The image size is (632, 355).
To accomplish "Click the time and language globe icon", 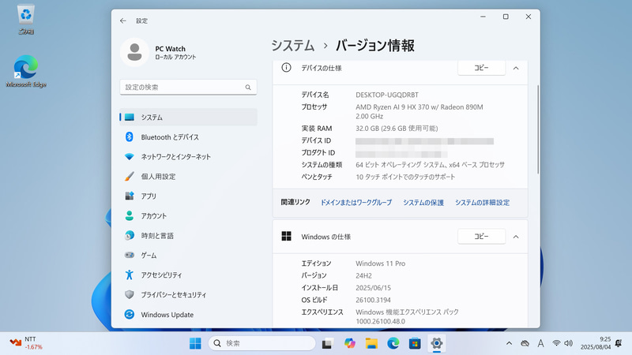I will pos(129,235).
